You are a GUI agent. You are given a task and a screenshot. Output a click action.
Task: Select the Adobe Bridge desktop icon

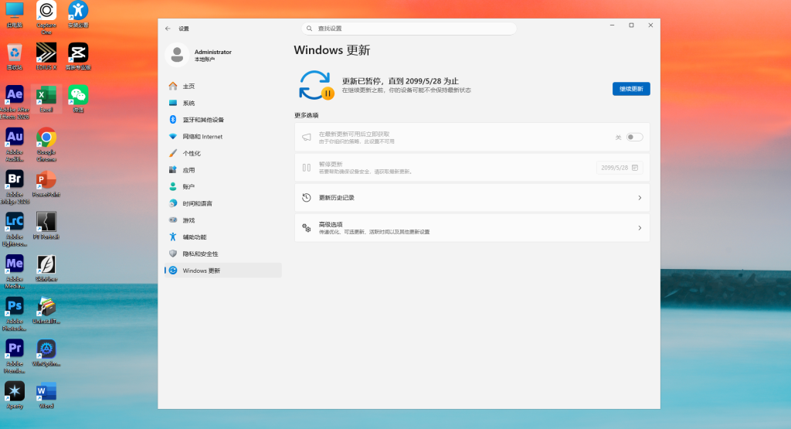click(x=15, y=187)
